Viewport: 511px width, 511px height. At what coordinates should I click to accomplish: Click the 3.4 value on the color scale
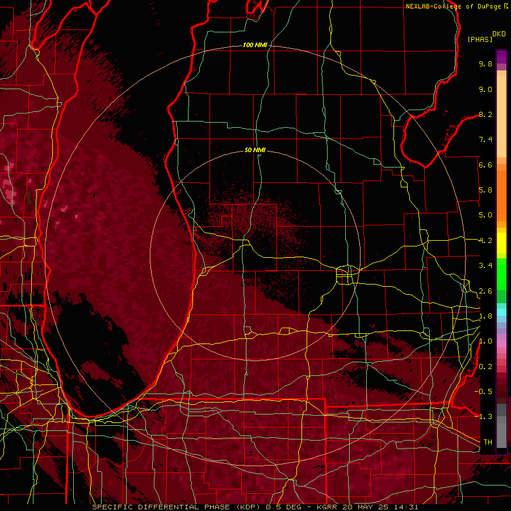[485, 266]
